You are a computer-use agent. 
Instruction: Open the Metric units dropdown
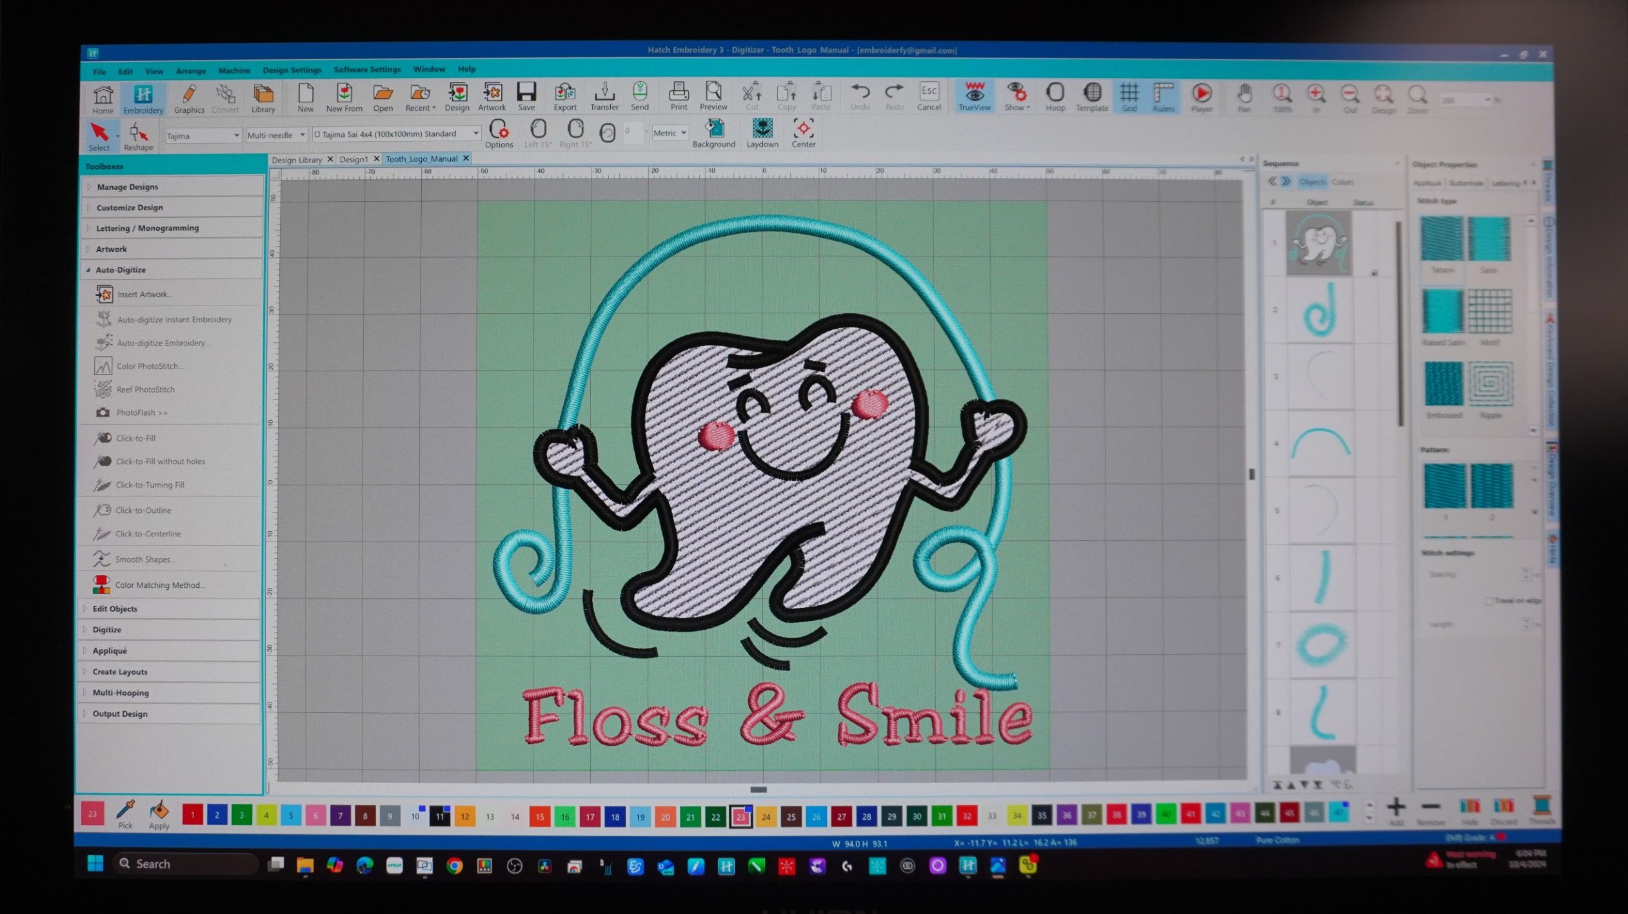[x=670, y=133]
